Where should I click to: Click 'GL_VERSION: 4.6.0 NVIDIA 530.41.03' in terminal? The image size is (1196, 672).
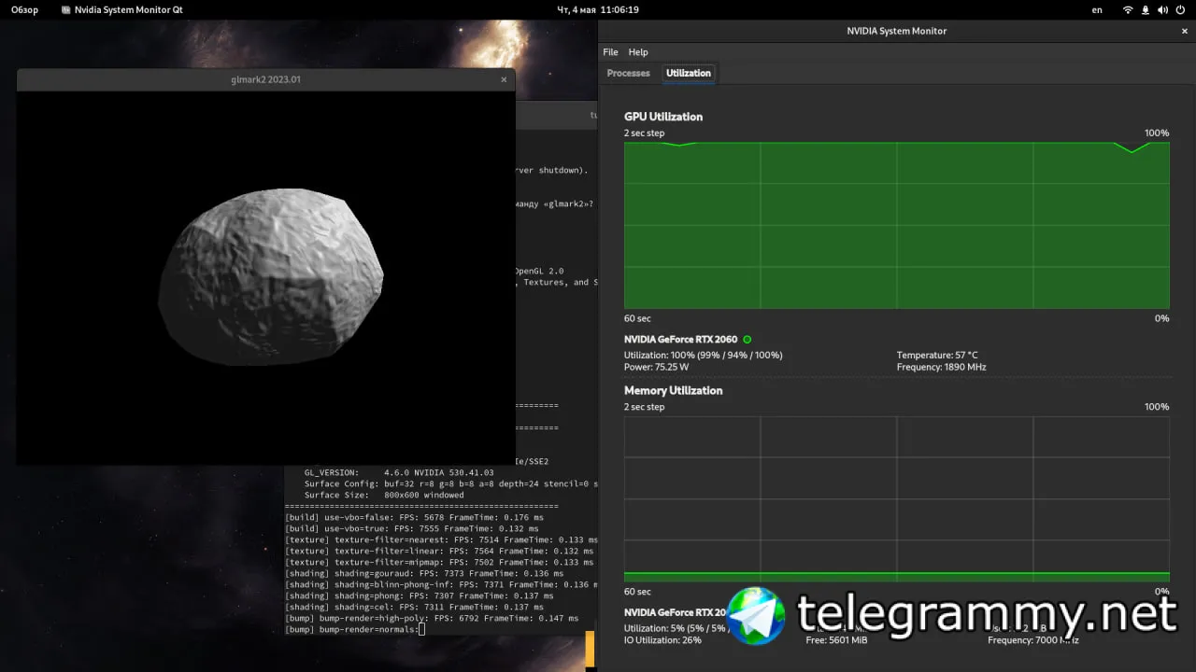[x=399, y=472]
